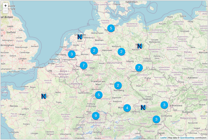Screen dimensions: 208x140
Task: Expand the cluster of 5 in Baden-Württemberg
Action: 98,95
